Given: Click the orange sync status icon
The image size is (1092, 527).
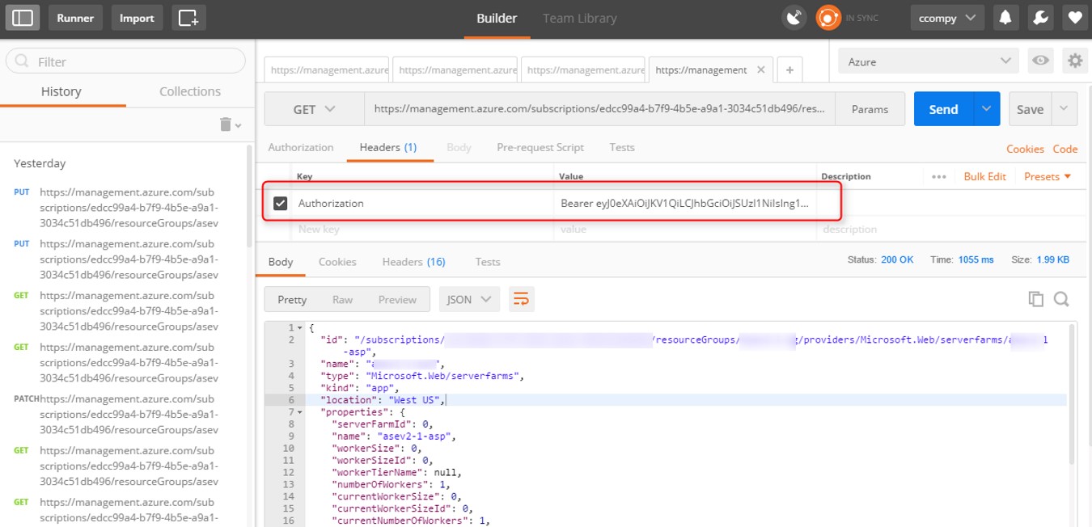Looking at the screenshot, I should pos(828,18).
